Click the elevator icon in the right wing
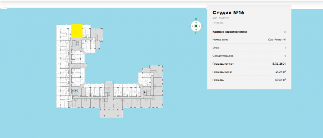 (x=145, y=93)
